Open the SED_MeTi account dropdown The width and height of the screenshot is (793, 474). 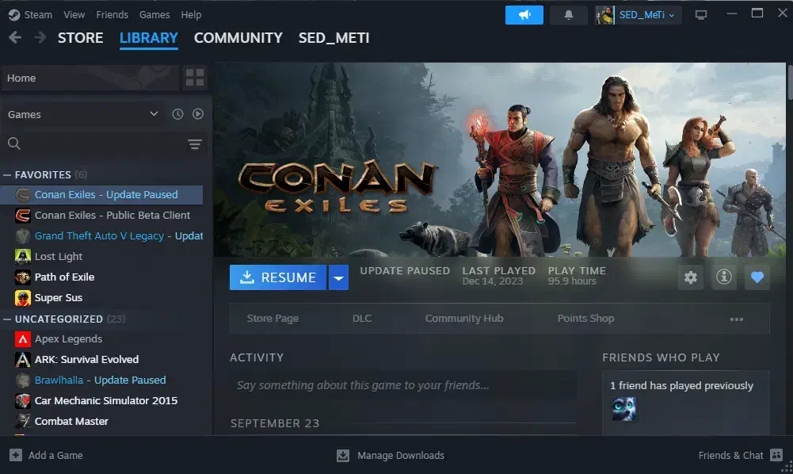point(639,15)
